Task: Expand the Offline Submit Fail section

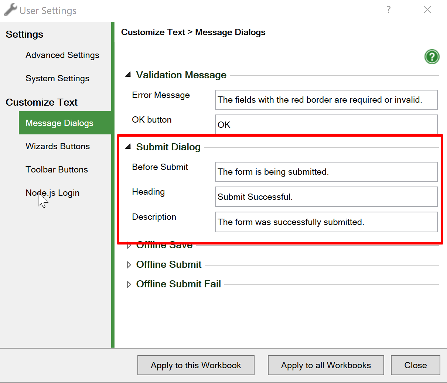Action: tap(129, 284)
